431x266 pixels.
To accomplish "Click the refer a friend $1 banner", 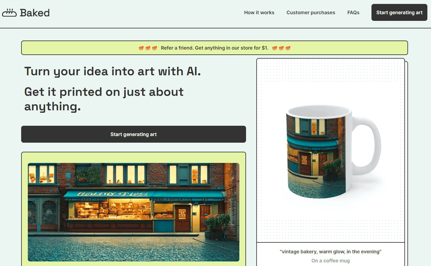I will click(x=215, y=48).
